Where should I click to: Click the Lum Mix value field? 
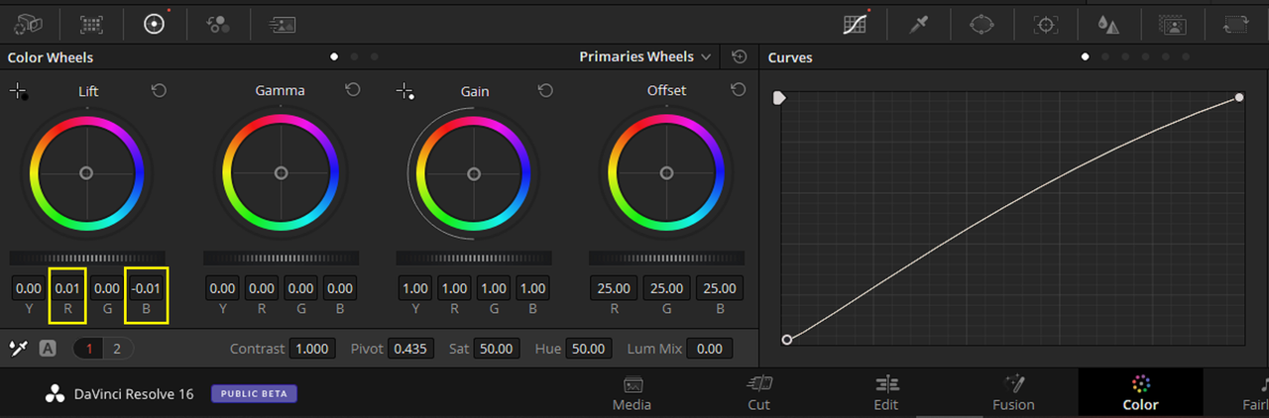tap(709, 349)
